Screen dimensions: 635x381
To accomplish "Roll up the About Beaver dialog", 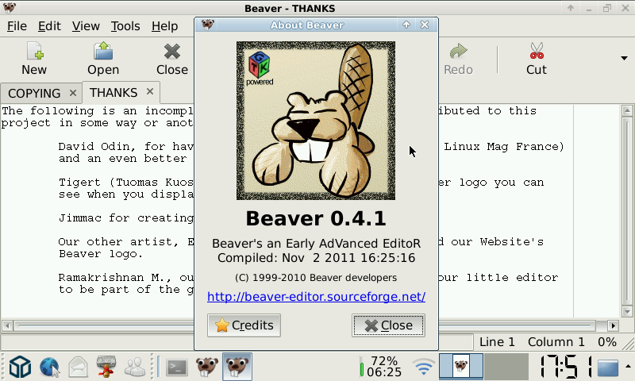I will coord(406,25).
